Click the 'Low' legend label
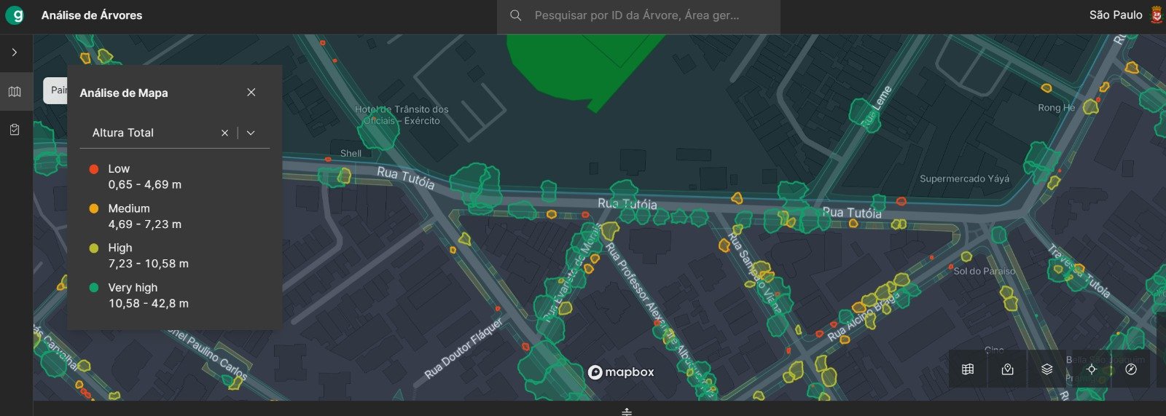The width and height of the screenshot is (1166, 416). 119,169
